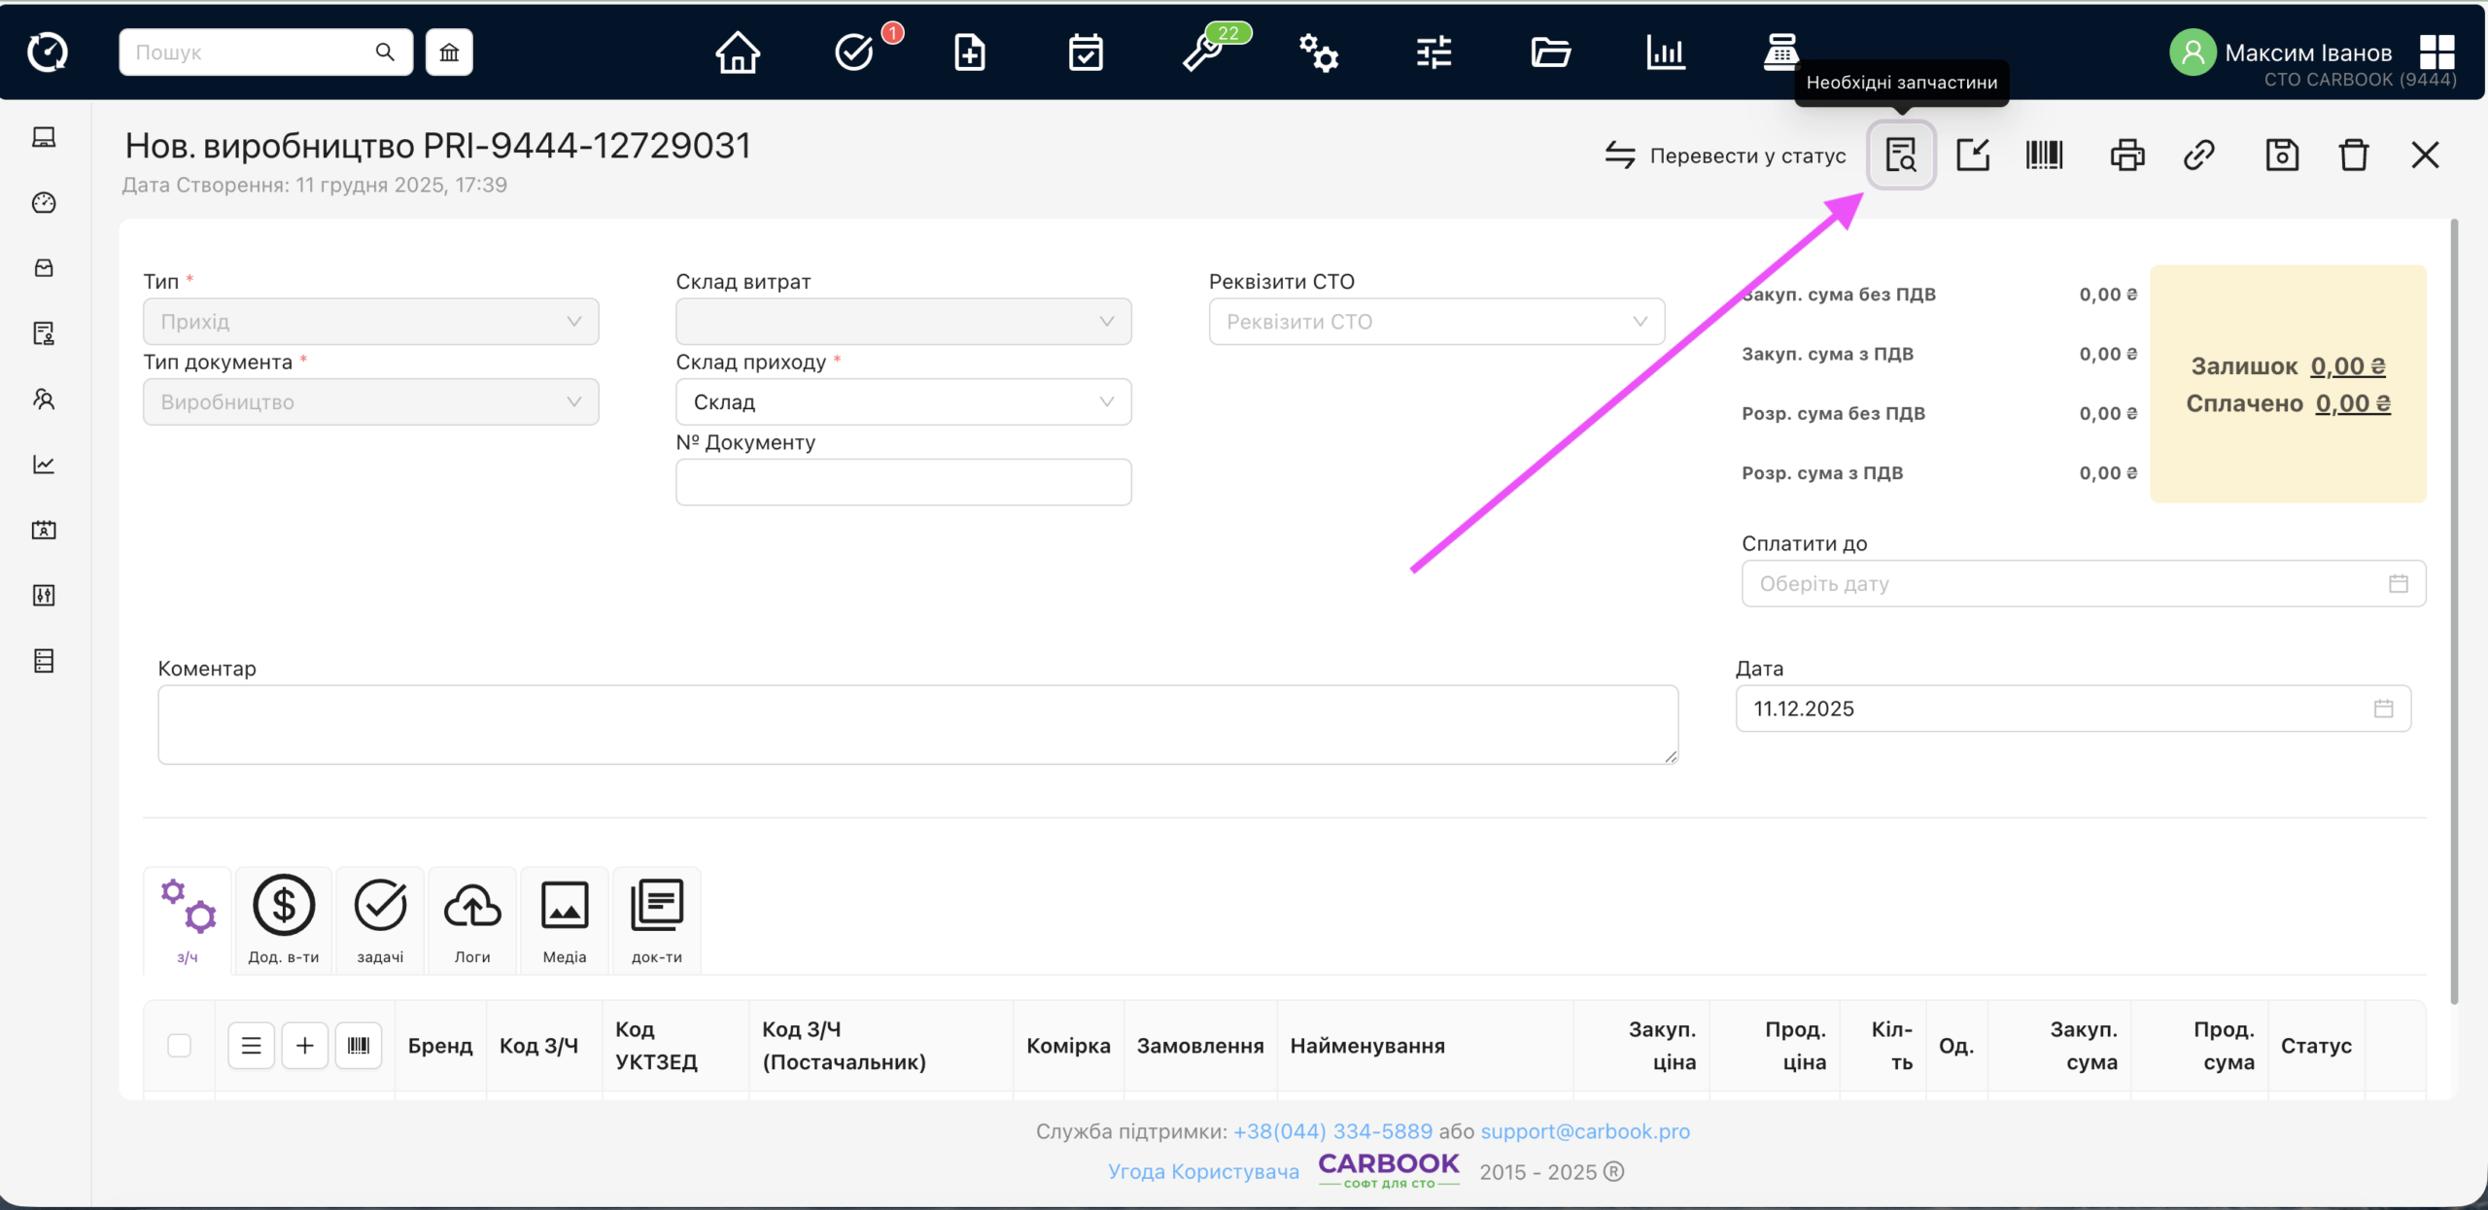2488x1210 pixels.
Task: Open support@carbook.pro email link
Action: click(1585, 1131)
